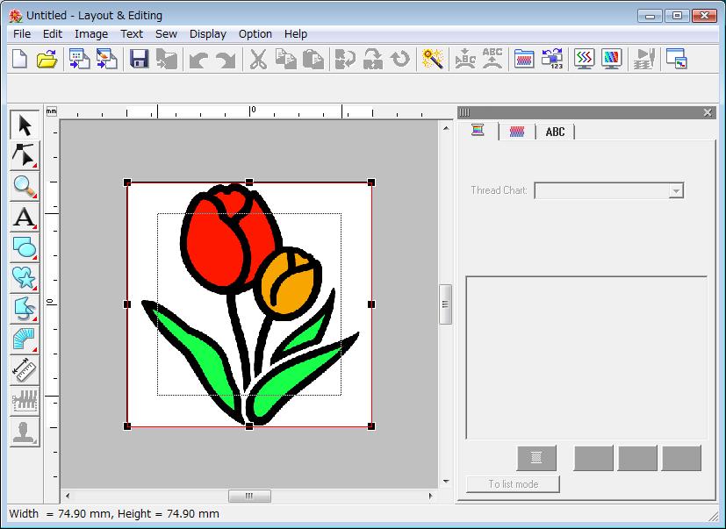Click the status text "Width = 74.90 mm"
726x529 pixels.
click(x=60, y=514)
